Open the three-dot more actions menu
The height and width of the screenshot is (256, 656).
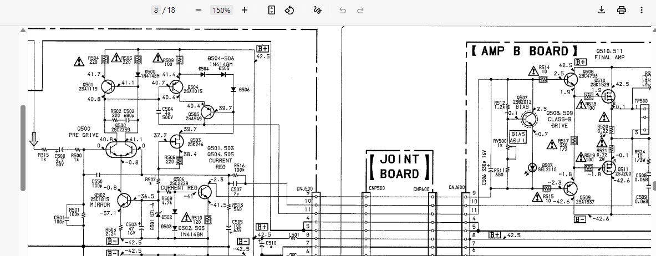point(642,10)
